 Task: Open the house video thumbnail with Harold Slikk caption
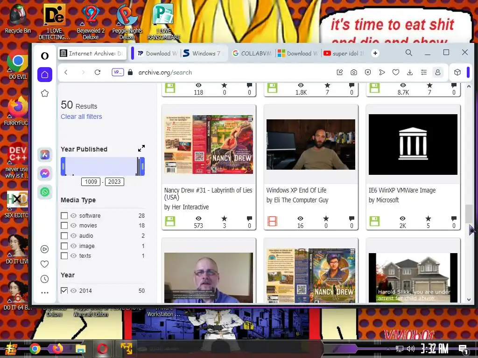(x=413, y=278)
